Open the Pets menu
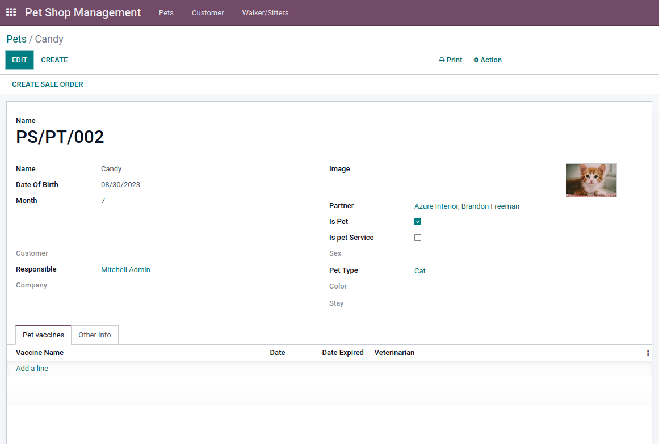 166,12
